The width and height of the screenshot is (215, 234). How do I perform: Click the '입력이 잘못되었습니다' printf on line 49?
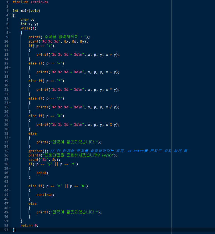coord(69,212)
